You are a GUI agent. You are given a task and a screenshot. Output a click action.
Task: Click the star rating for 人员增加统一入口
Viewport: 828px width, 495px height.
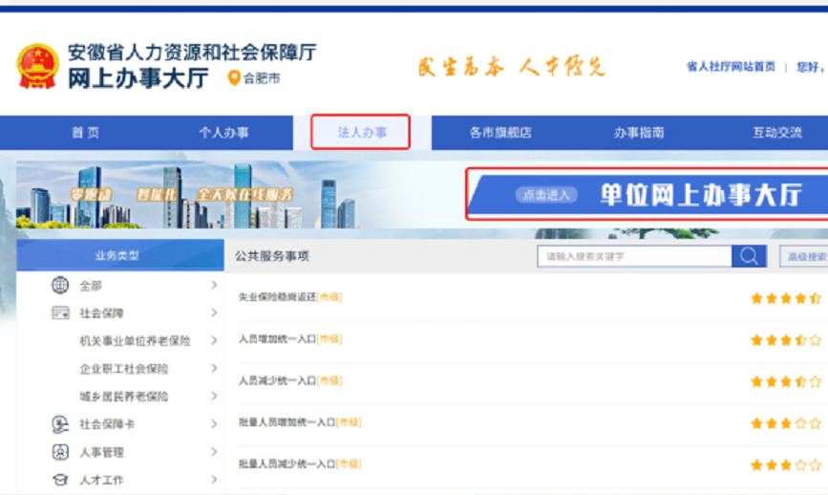[x=786, y=340]
